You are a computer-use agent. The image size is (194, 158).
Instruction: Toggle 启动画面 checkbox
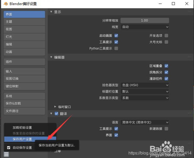pyautogui.click(x=116, y=36)
